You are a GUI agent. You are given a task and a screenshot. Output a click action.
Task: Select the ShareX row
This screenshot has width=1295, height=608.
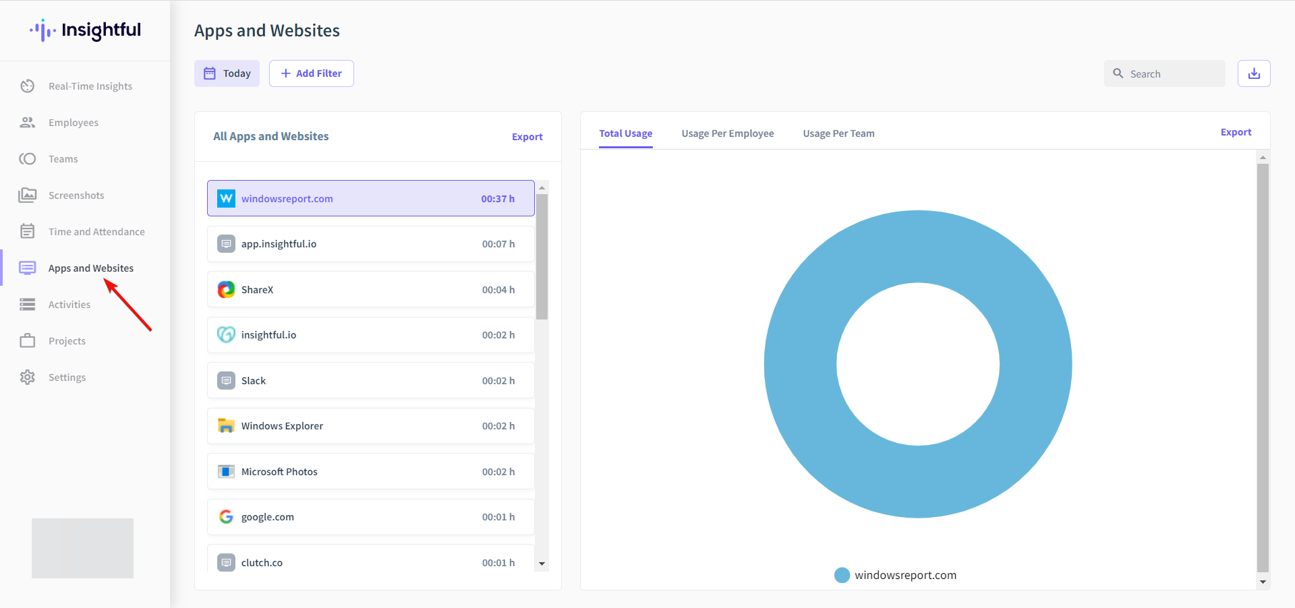(x=371, y=290)
